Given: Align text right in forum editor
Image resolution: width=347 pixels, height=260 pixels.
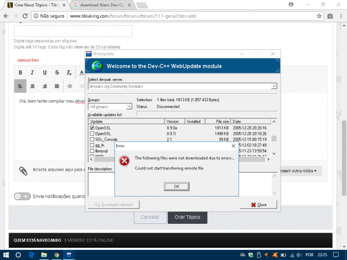Looking at the screenshot, I should [x=45, y=86].
